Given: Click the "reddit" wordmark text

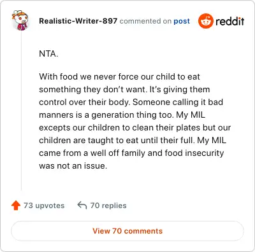Looking at the screenshot, I should point(230,21).
